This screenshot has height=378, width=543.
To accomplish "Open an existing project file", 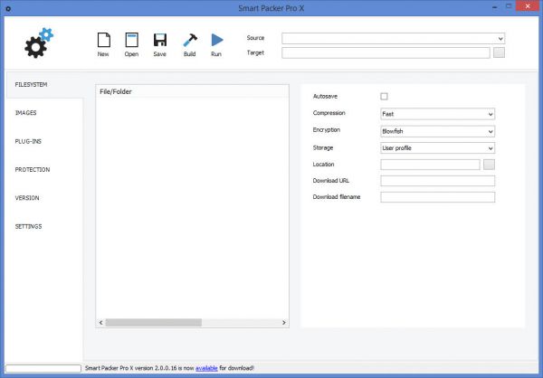I will tap(131, 44).
